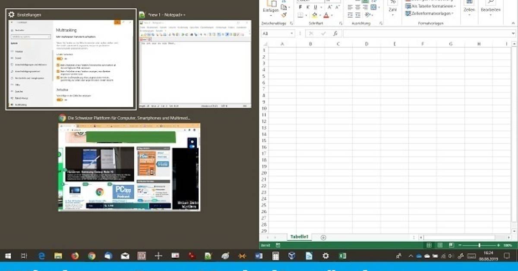The height and width of the screenshot is (271, 518).
Task: Open the fill color dropdown arrow
Action: (320, 15)
